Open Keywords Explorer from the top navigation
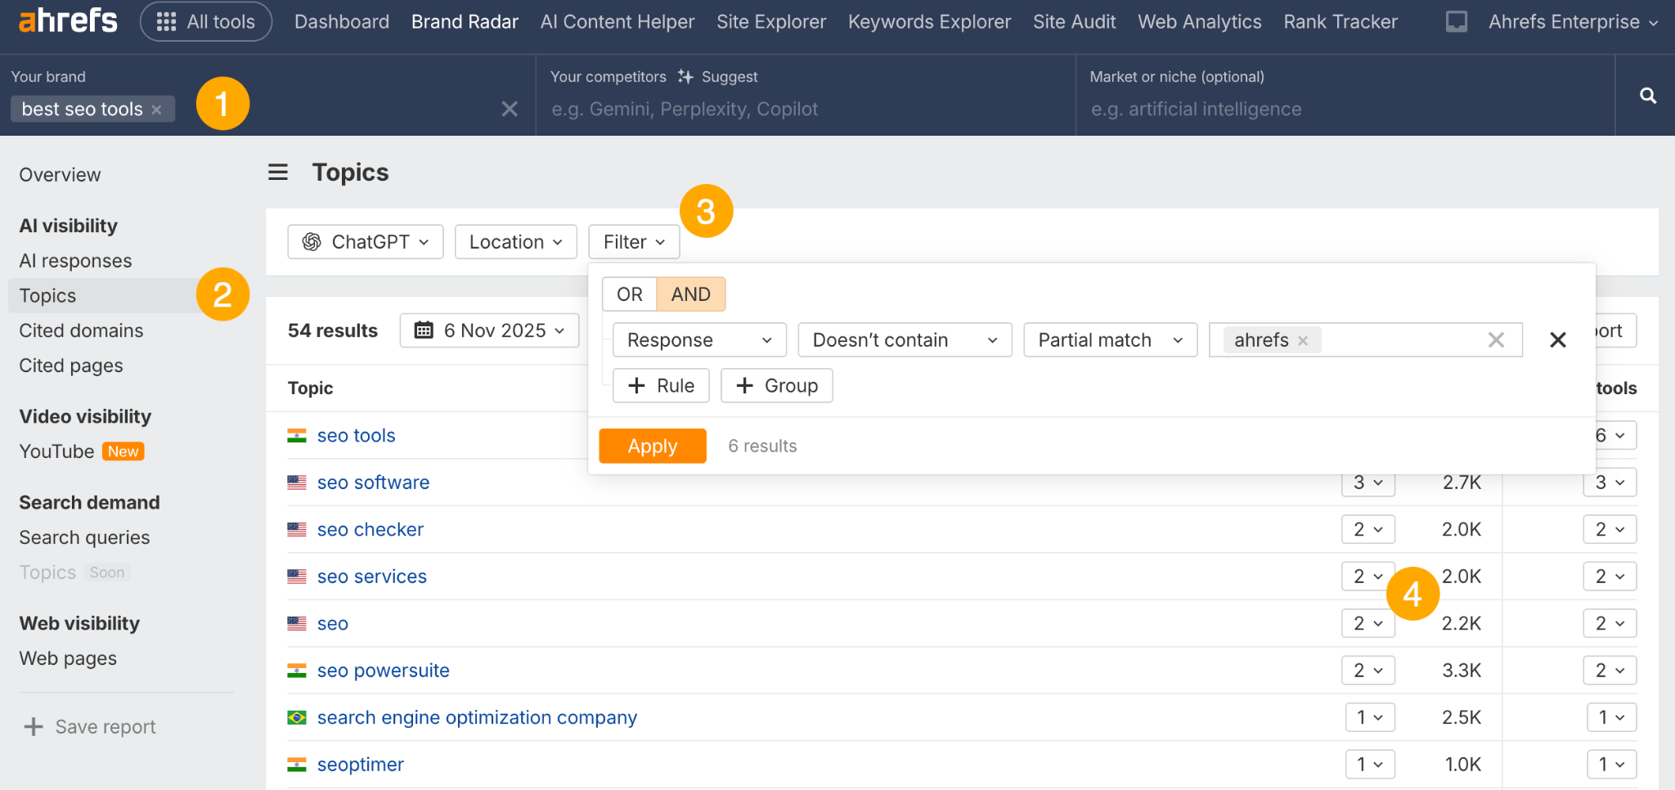The height and width of the screenshot is (790, 1675). click(928, 21)
